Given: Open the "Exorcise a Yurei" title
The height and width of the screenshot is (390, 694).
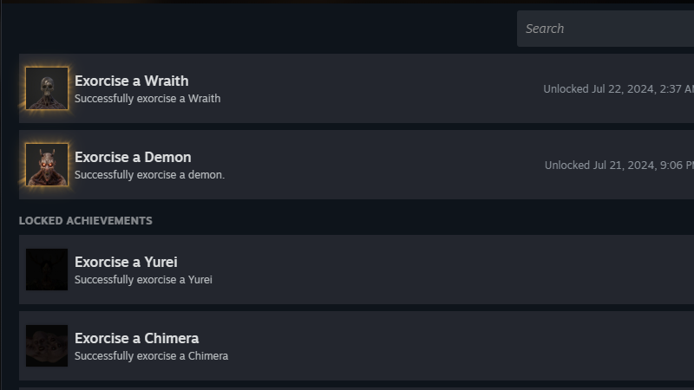Looking at the screenshot, I should tap(126, 262).
